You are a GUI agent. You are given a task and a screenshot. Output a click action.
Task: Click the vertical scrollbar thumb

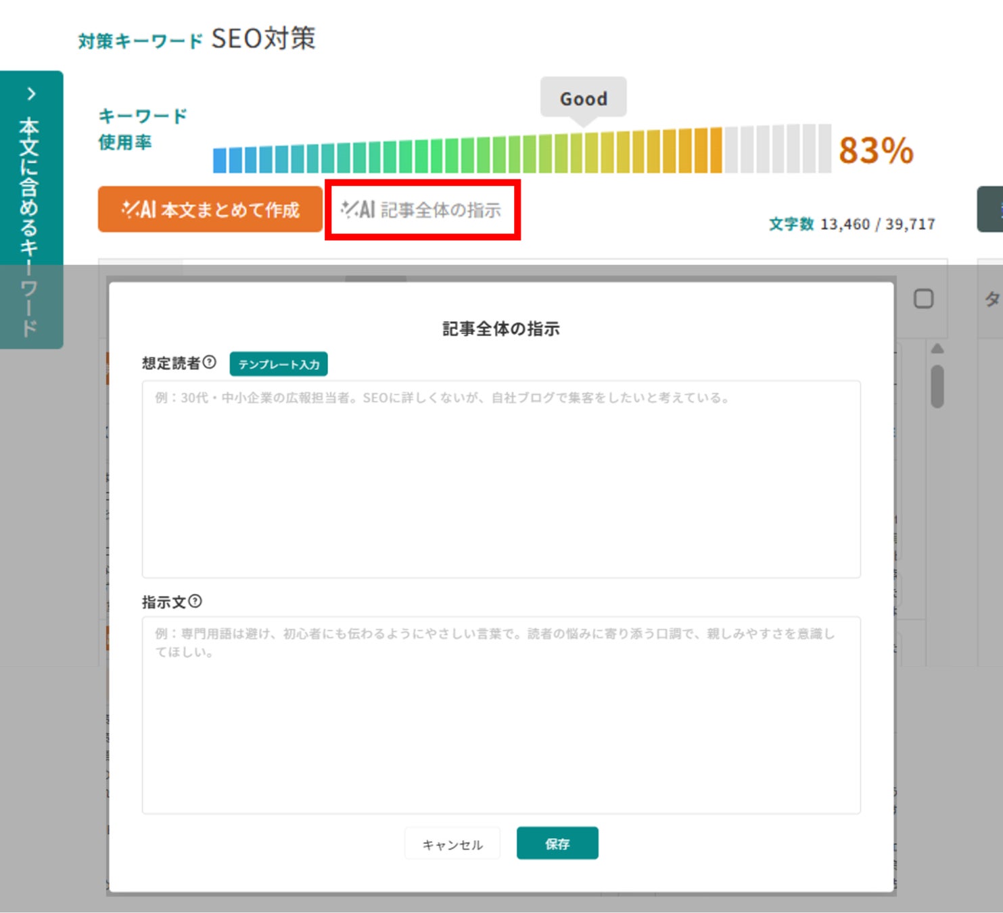pyautogui.click(x=937, y=386)
